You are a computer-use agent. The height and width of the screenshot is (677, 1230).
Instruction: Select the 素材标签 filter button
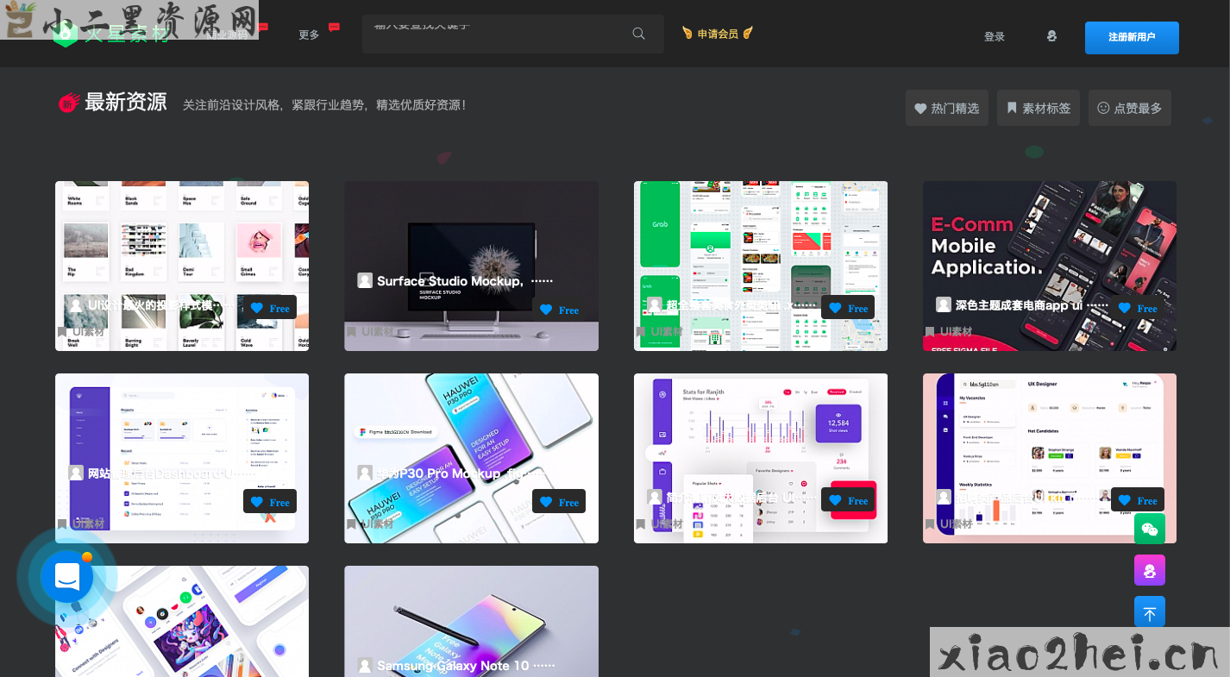click(1039, 108)
